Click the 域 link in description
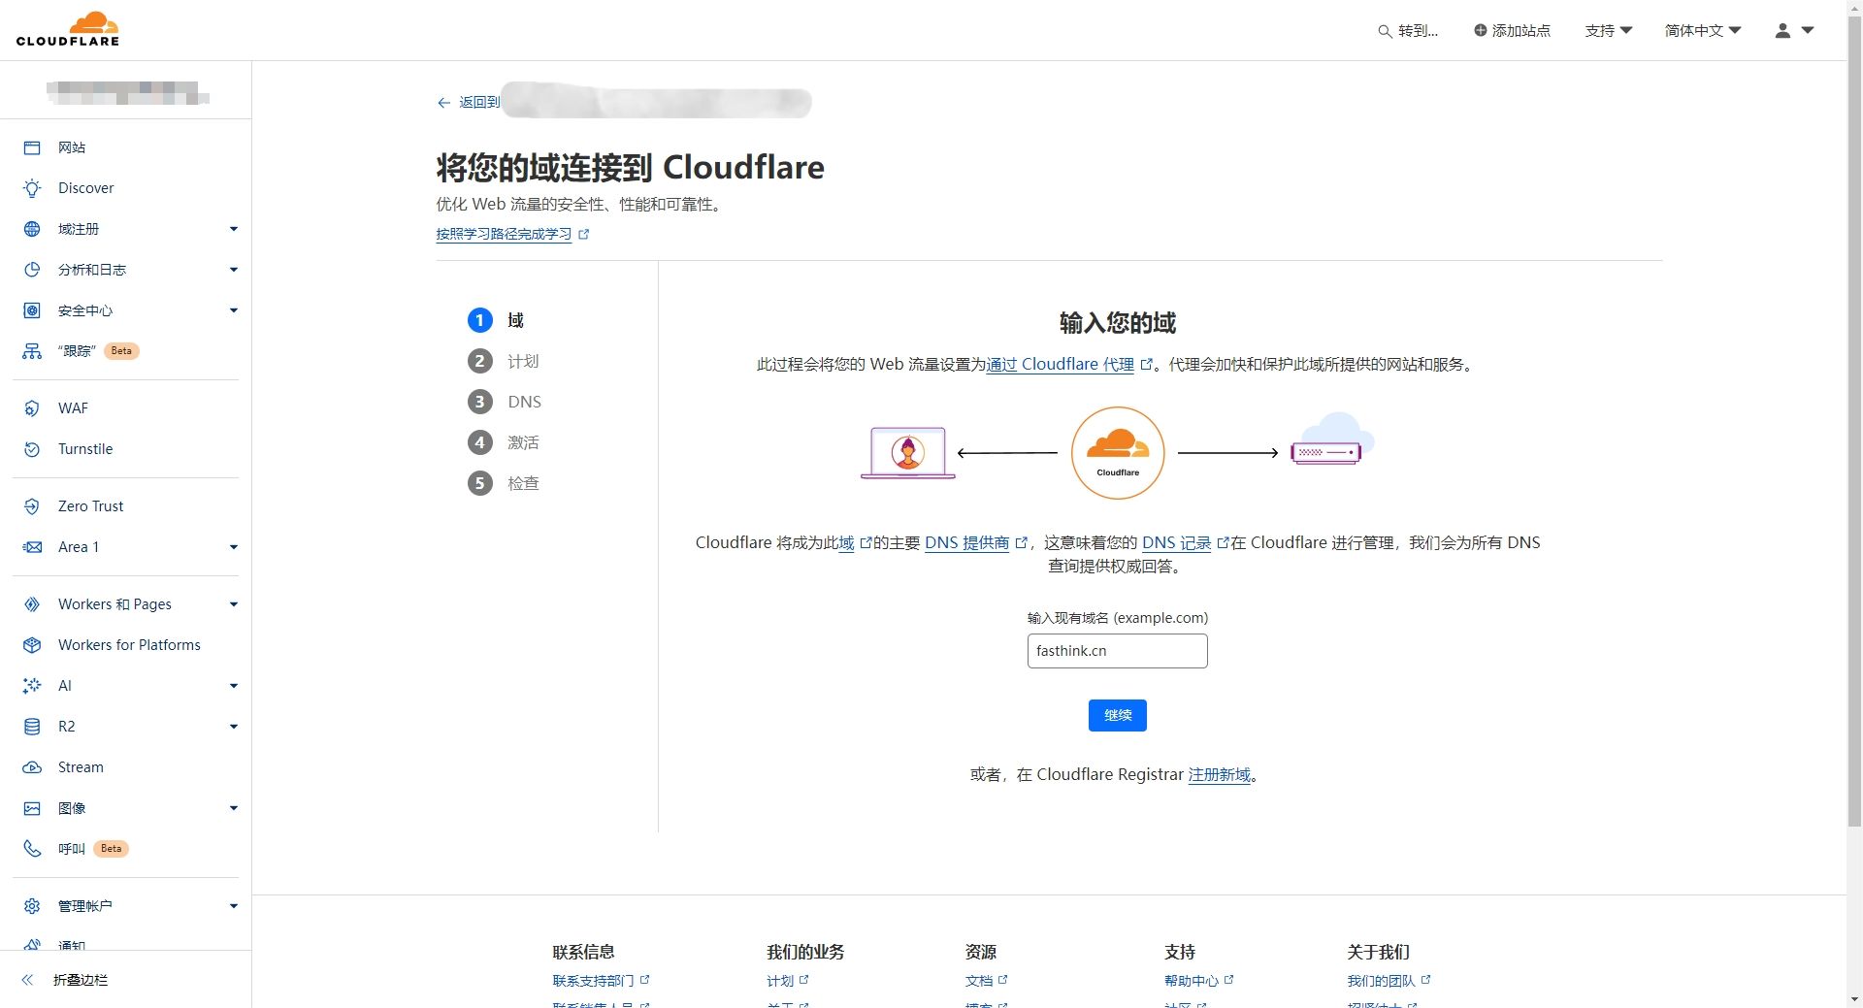1863x1008 pixels. tap(846, 543)
